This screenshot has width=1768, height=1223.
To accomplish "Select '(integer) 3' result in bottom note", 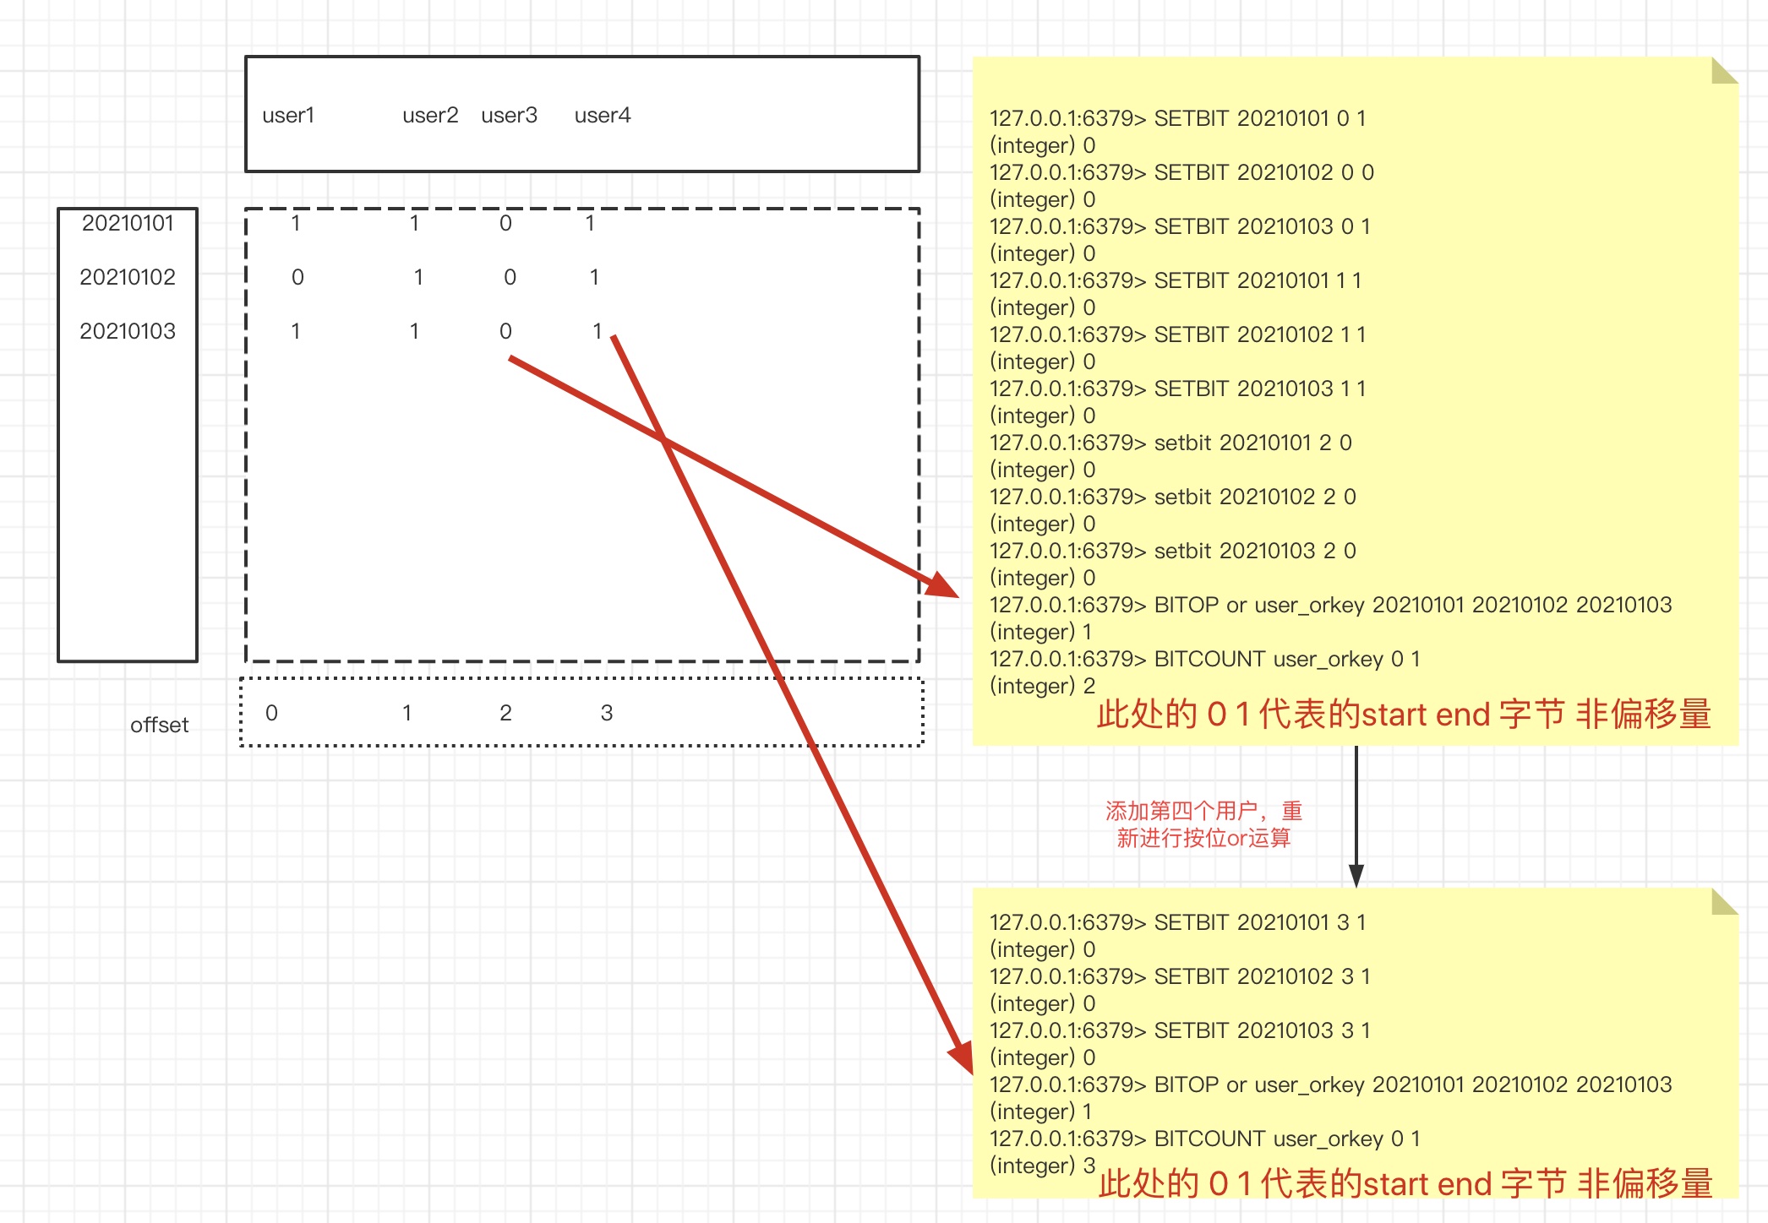I will tap(1042, 1166).
